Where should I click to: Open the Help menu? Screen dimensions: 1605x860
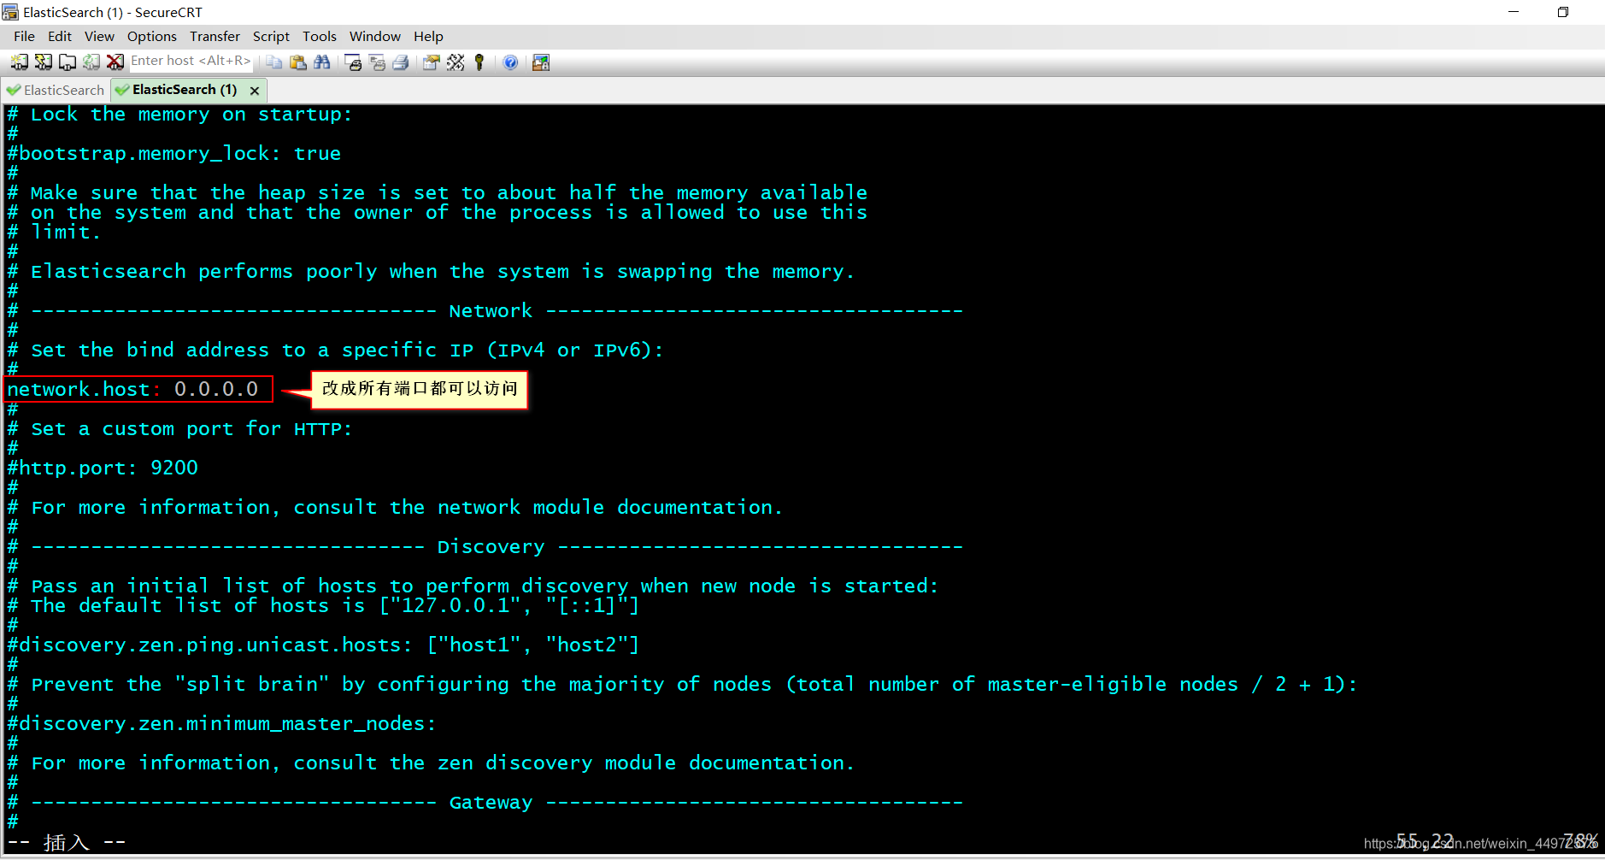coord(428,36)
